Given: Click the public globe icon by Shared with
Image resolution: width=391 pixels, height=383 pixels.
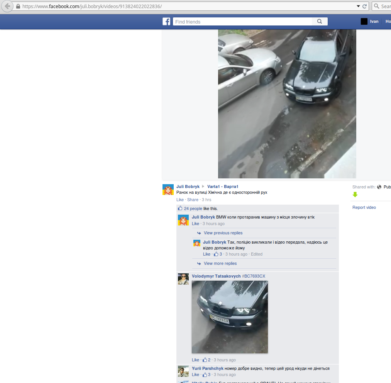Looking at the screenshot, I should click(379, 187).
